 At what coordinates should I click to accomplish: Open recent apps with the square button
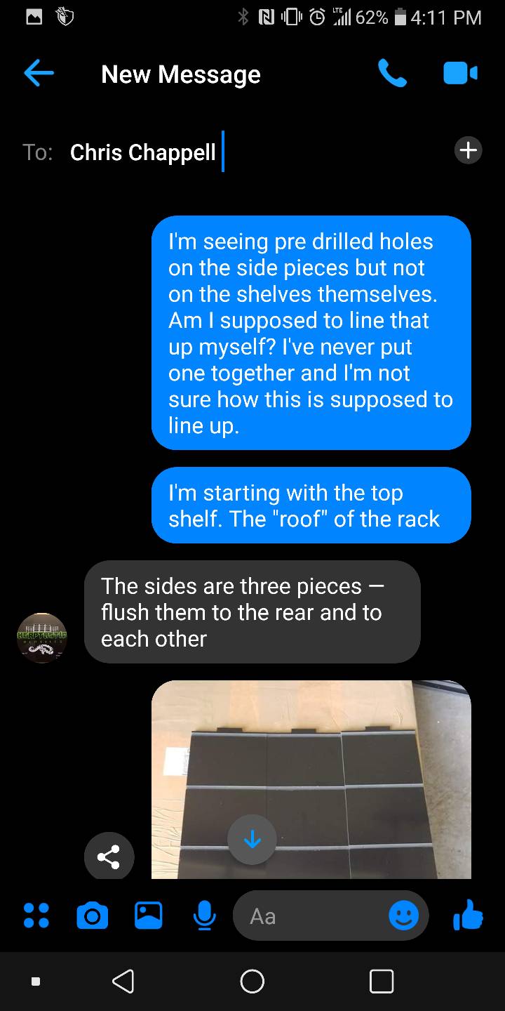382,981
